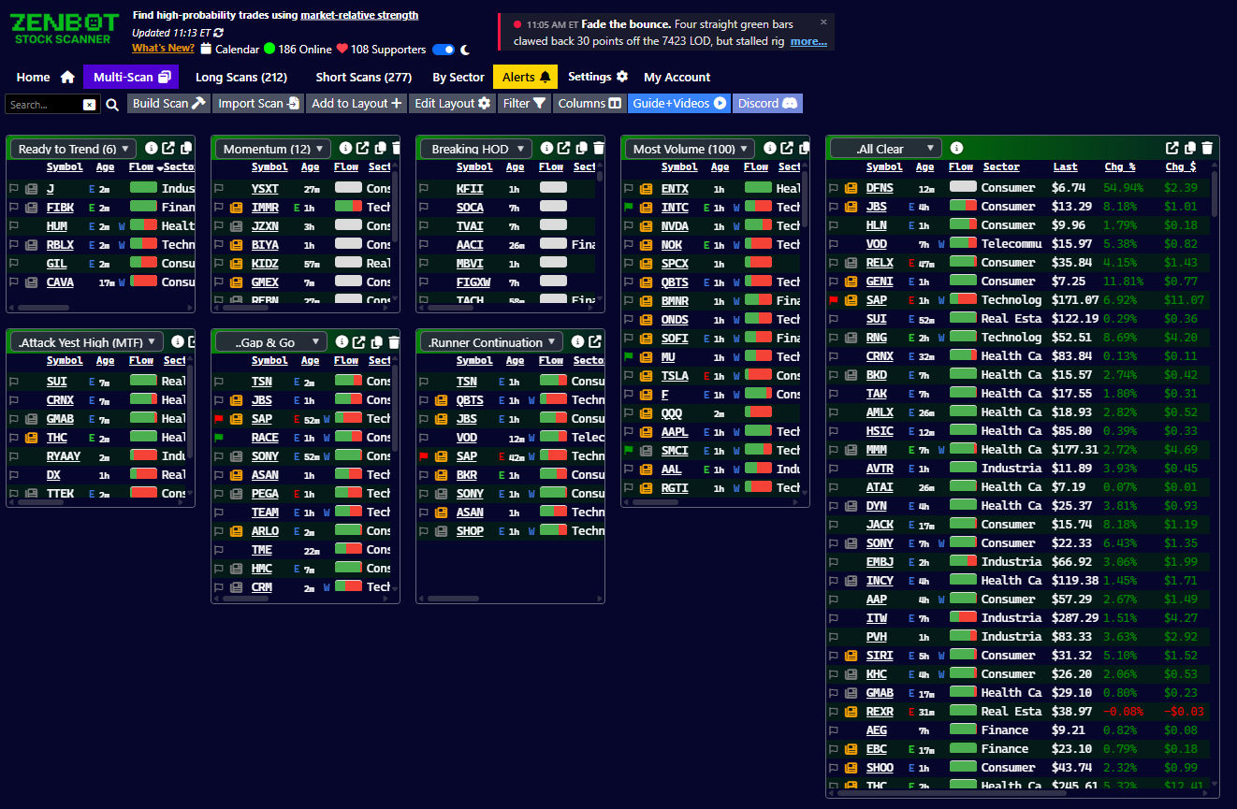Open the .Runner Continuation info icon
The height and width of the screenshot is (809, 1237).
pyautogui.click(x=577, y=341)
